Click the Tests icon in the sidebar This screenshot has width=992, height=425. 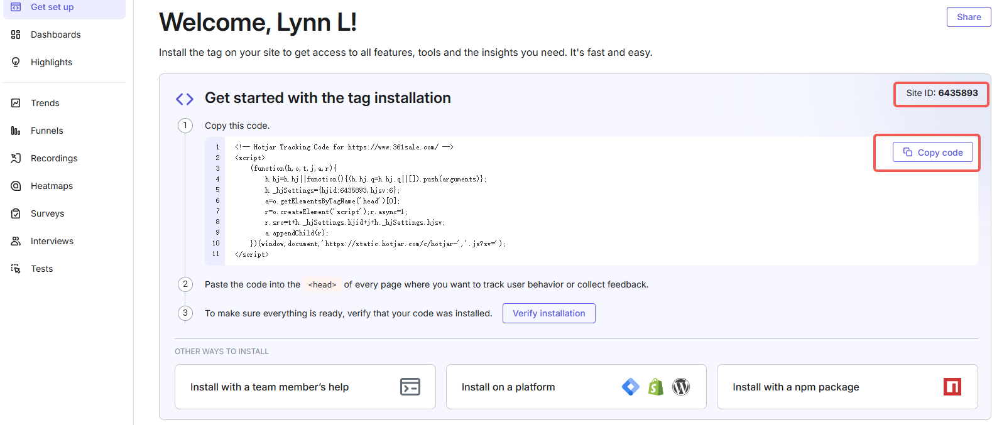point(16,269)
